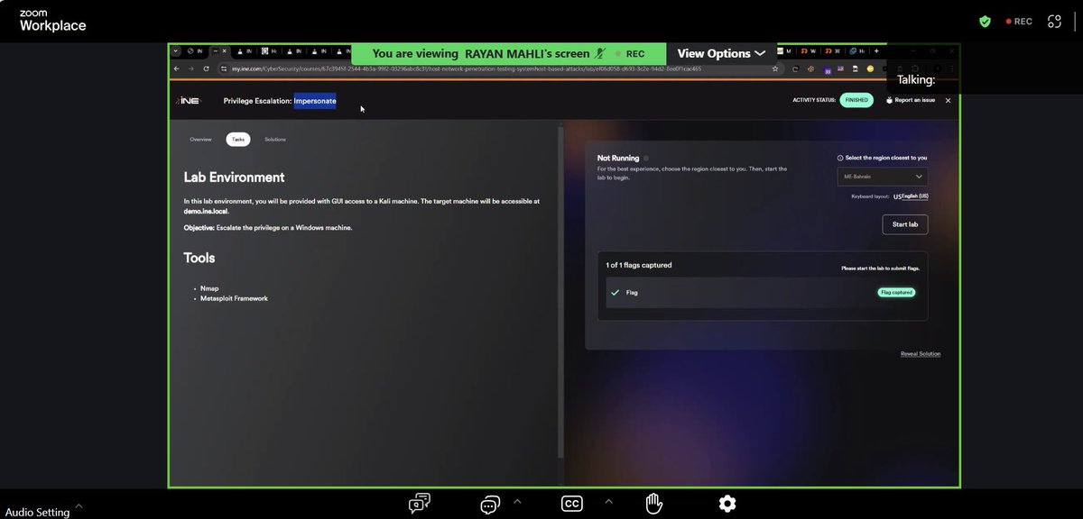This screenshot has height=519, width=1083.
Task: Reload the page in shared browser
Action: 206,68
